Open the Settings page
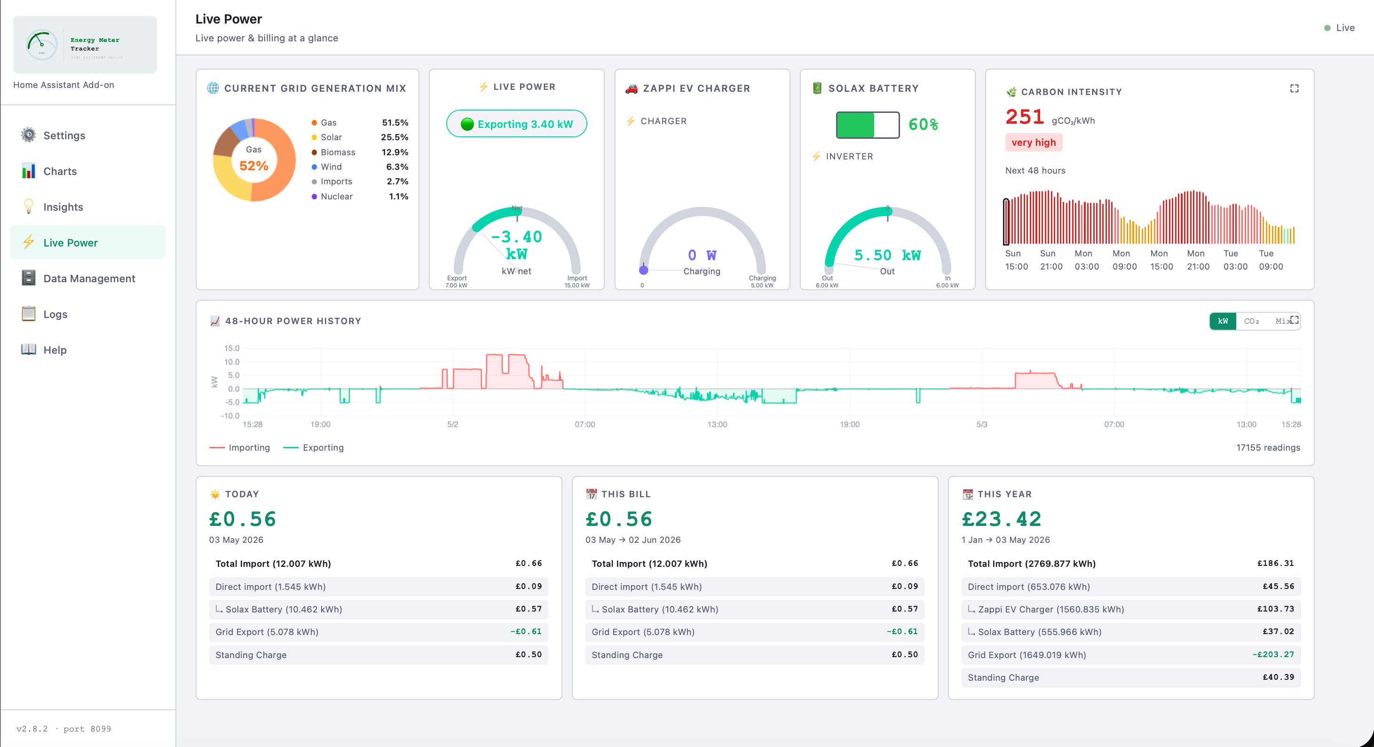This screenshot has width=1374, height=747. point(87,135)
